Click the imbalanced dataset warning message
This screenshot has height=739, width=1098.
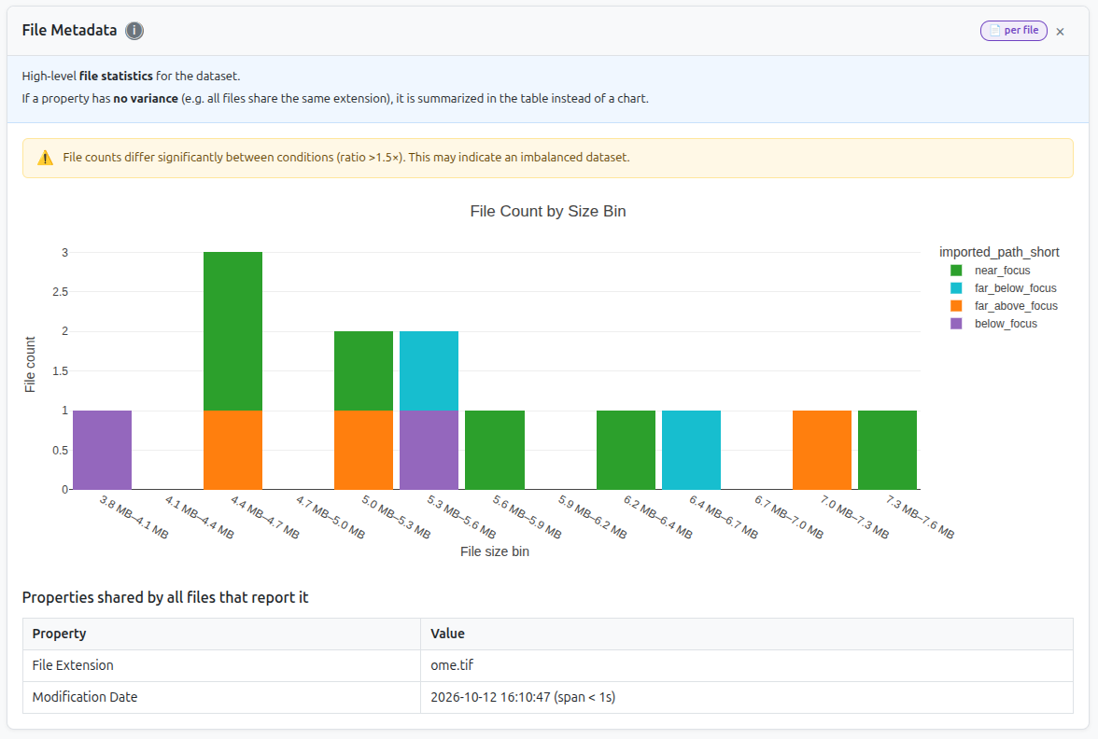[345, 158]
